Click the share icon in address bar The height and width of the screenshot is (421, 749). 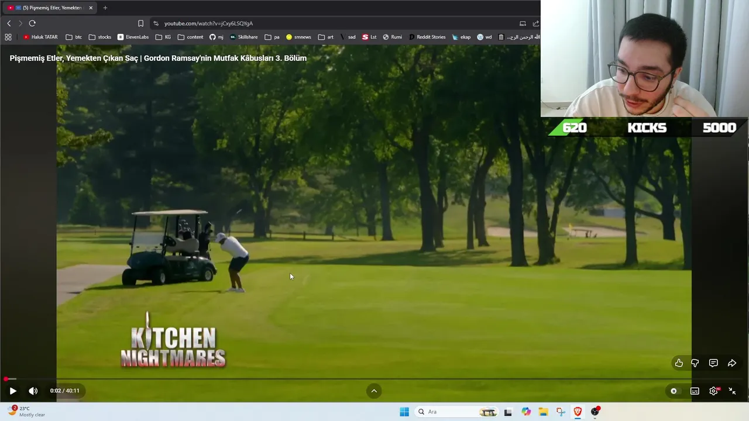tap(535, 23)
